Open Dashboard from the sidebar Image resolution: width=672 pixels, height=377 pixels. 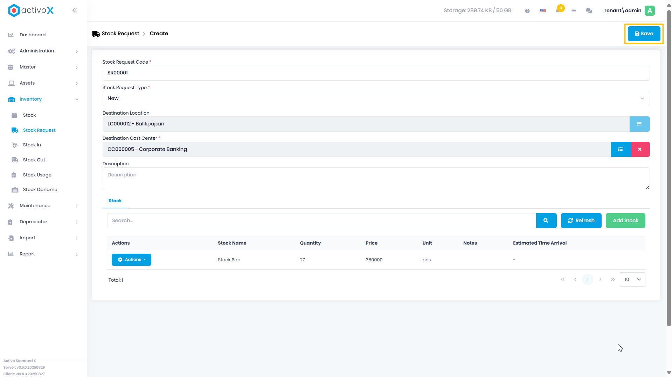point(33,35)
